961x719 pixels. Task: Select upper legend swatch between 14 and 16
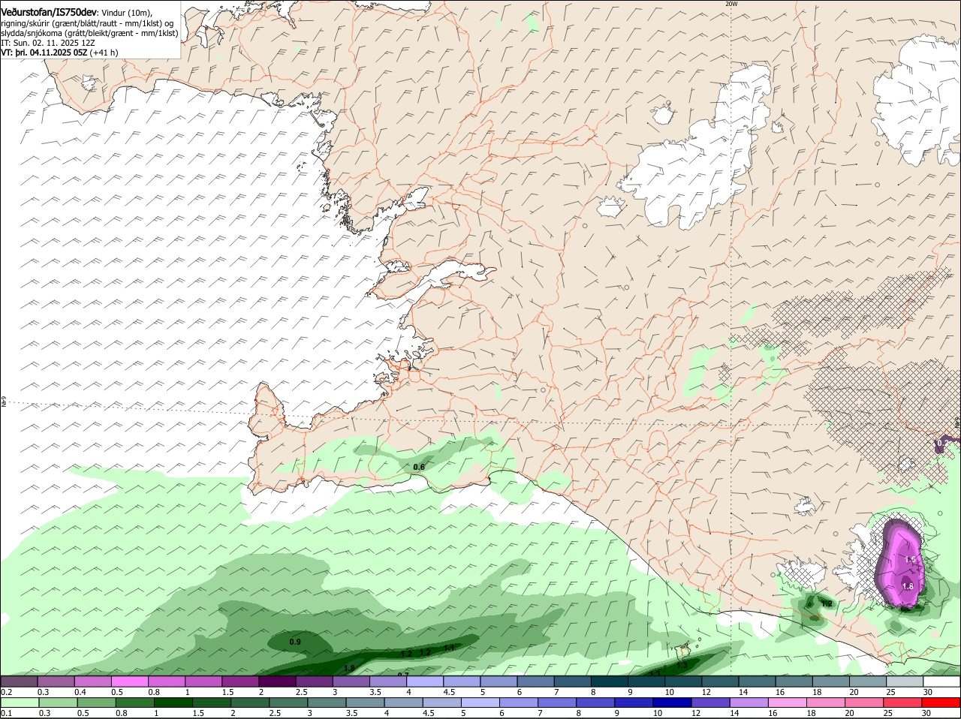click(757, 681)
